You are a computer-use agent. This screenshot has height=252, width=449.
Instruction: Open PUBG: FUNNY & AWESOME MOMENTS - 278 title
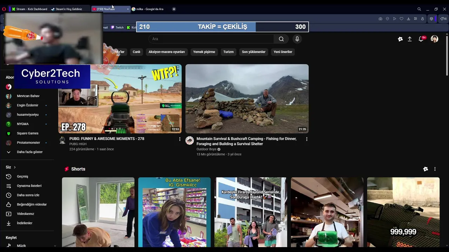point(107,139)
